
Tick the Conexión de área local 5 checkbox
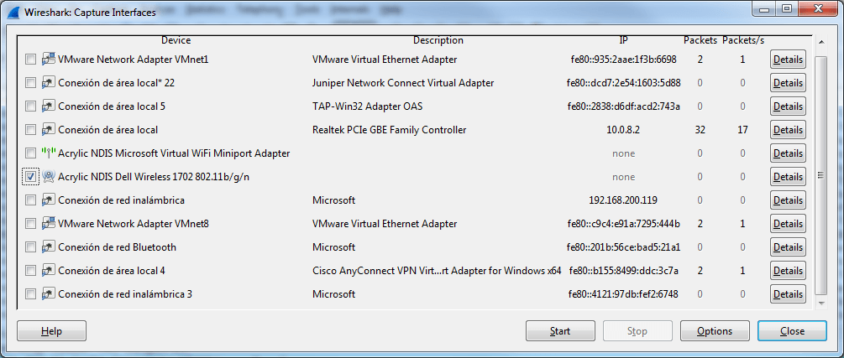[31, 106]
